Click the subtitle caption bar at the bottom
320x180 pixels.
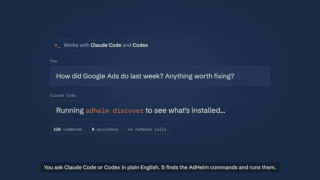point(160,167)
